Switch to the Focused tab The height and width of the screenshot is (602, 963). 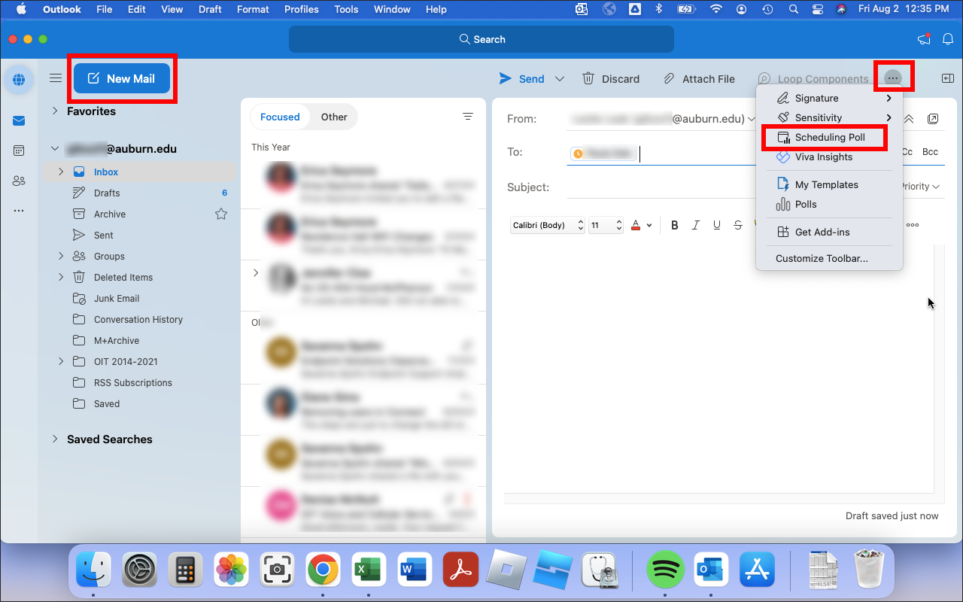tap(280, 117)
